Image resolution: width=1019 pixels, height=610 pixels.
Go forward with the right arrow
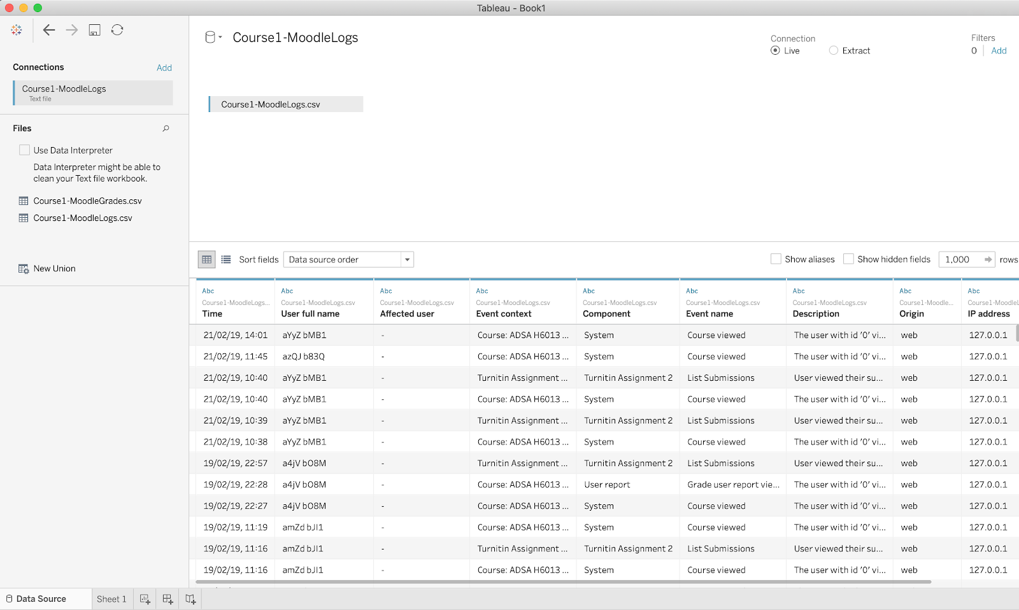(x=72, y=30)
